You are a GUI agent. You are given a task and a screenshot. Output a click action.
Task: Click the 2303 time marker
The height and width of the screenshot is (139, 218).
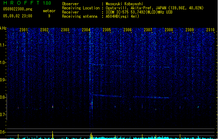65,30
